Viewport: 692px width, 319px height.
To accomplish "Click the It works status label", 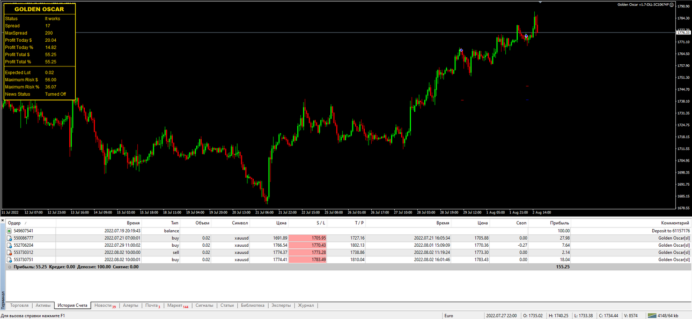I will point(52,19).
